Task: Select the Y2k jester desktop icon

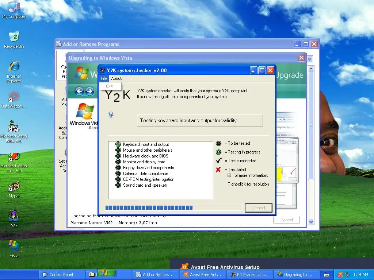Action: [14, 219]
